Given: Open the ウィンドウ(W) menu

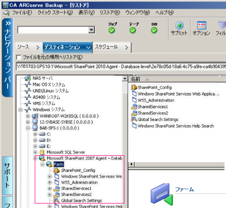Looking at the screenshot, I should coord(138,13).
